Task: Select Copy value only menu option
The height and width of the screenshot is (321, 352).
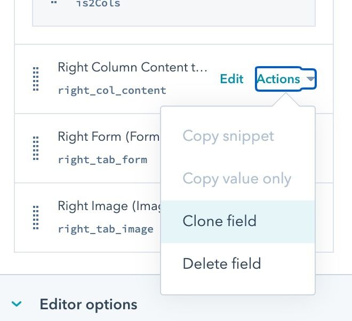Action: 237,178
